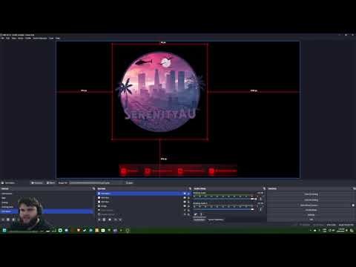This screenshot has width=356, height=267.
Task: Toggle visibility eye of the highlighted source
Action: 185,194
